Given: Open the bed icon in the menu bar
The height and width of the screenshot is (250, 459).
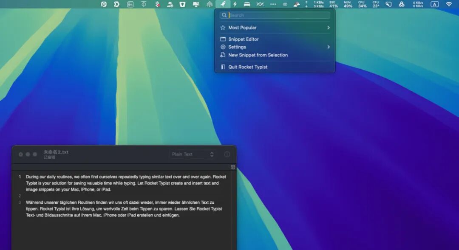Looking at the screenshot, I should click(x=247, y=4).
